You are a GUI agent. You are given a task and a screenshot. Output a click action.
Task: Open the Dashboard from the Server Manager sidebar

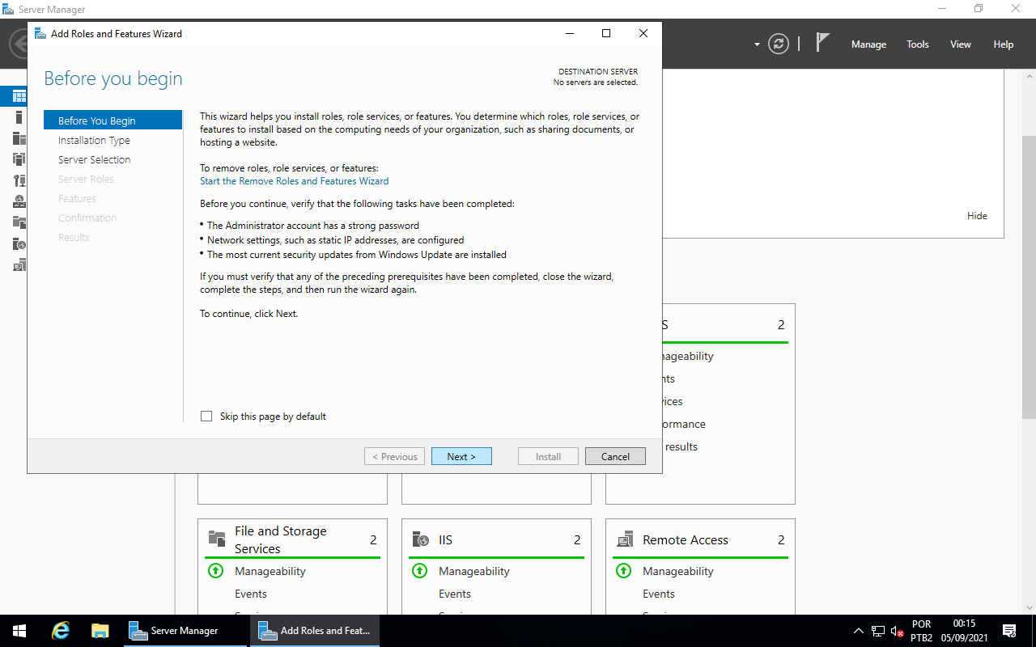(13, 95)
